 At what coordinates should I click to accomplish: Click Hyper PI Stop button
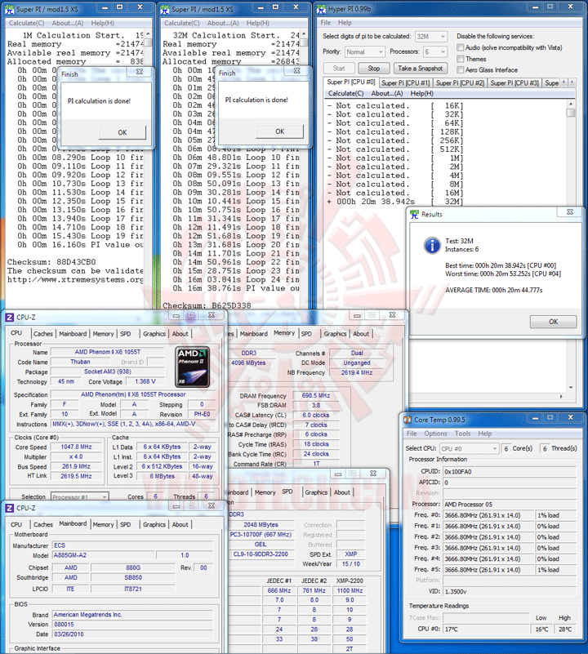click(x=374, y=68)
